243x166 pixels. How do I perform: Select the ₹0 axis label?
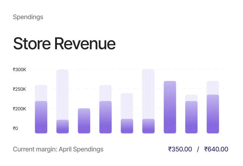coord(16,128)
